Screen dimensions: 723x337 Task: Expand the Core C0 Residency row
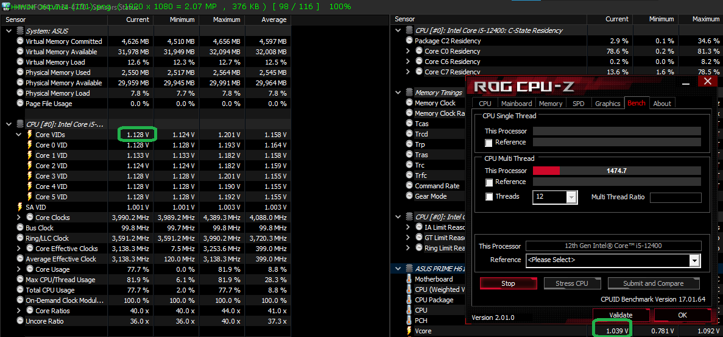tap(408, 51)
